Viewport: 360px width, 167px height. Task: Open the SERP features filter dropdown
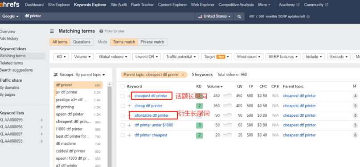(x=283, y=57)
